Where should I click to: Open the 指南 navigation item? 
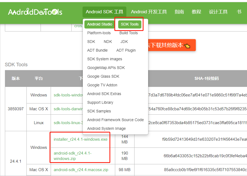(x=179, y=12)
